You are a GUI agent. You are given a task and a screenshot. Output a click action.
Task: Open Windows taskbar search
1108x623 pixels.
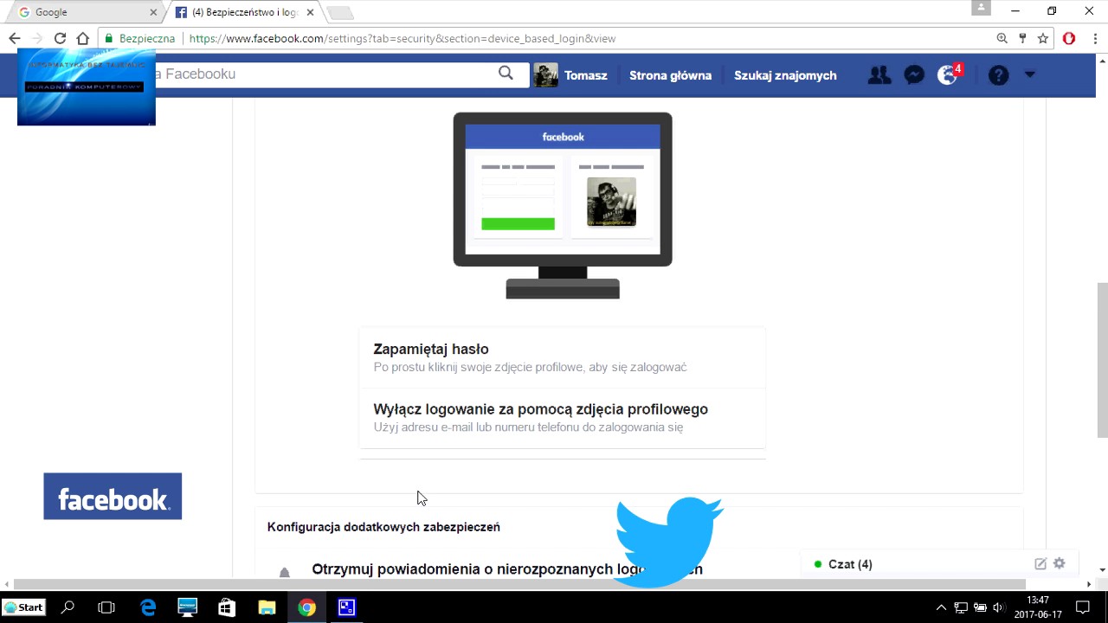click(68, 607)
